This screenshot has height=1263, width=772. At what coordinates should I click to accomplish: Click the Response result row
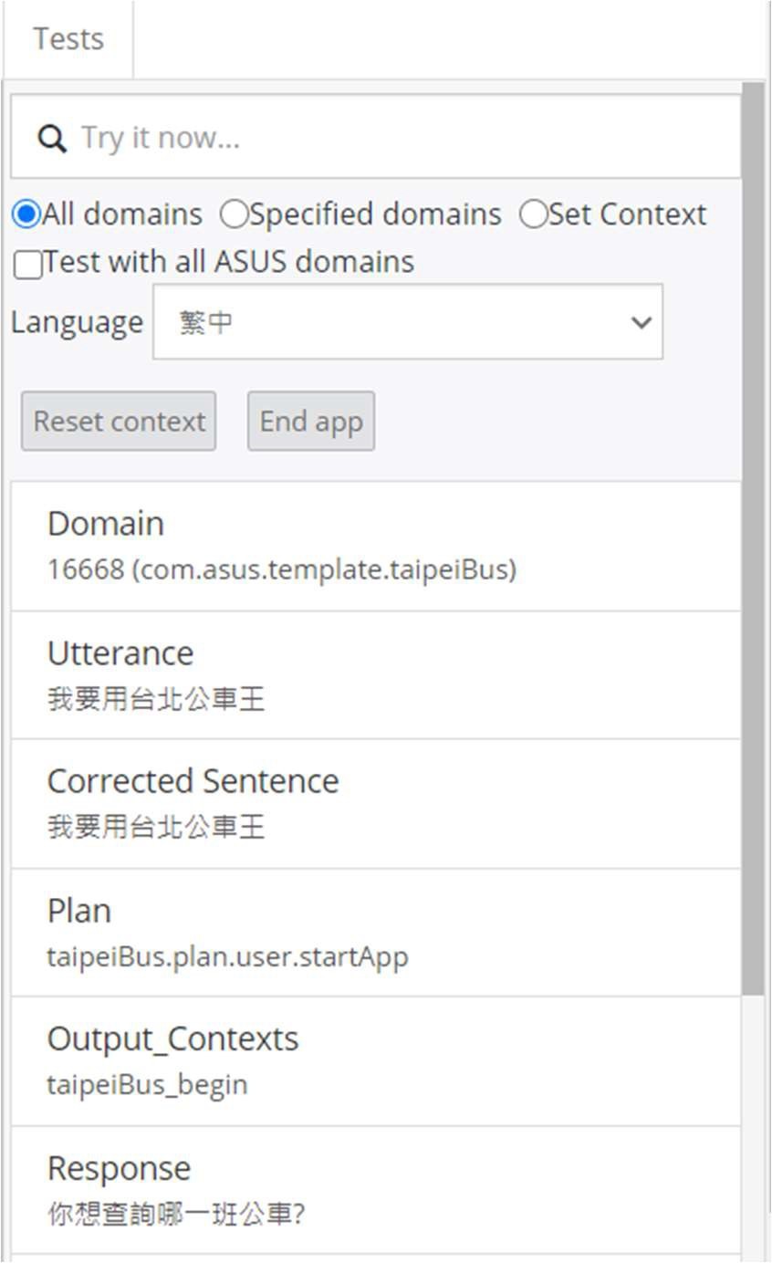pos(375,1190)
